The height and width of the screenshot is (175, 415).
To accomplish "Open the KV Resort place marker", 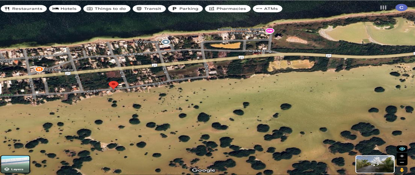I will [166, 42].
